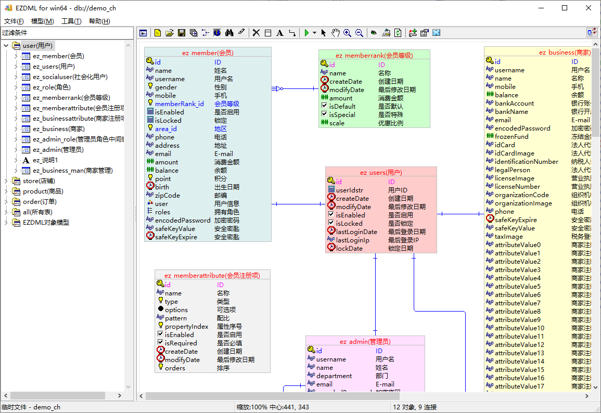This screenshot has height=413, width=601.
Task: Expand the EZDML对象模型 folder node
Action: click(6, 222)
